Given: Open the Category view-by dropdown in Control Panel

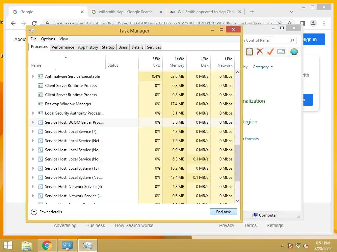Looking at the screenshot, I should [x=263, y=67].
